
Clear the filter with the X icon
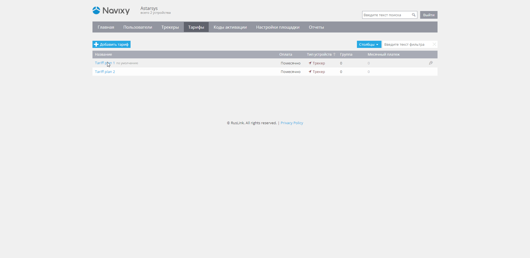click(434, 44)
